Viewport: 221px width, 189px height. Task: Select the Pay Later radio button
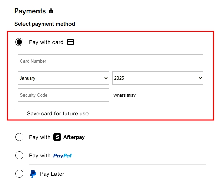tap(19, 174)
